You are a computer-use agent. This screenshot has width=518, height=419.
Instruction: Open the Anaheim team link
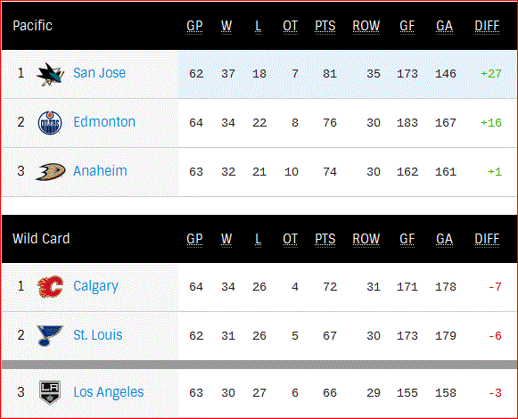[x=100, y=171]
